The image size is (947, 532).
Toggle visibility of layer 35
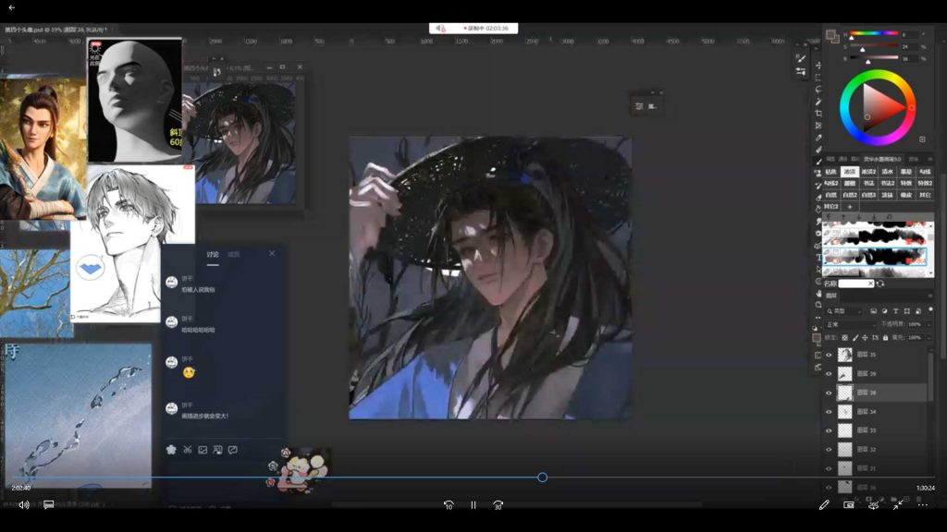[x=829, y=356]
